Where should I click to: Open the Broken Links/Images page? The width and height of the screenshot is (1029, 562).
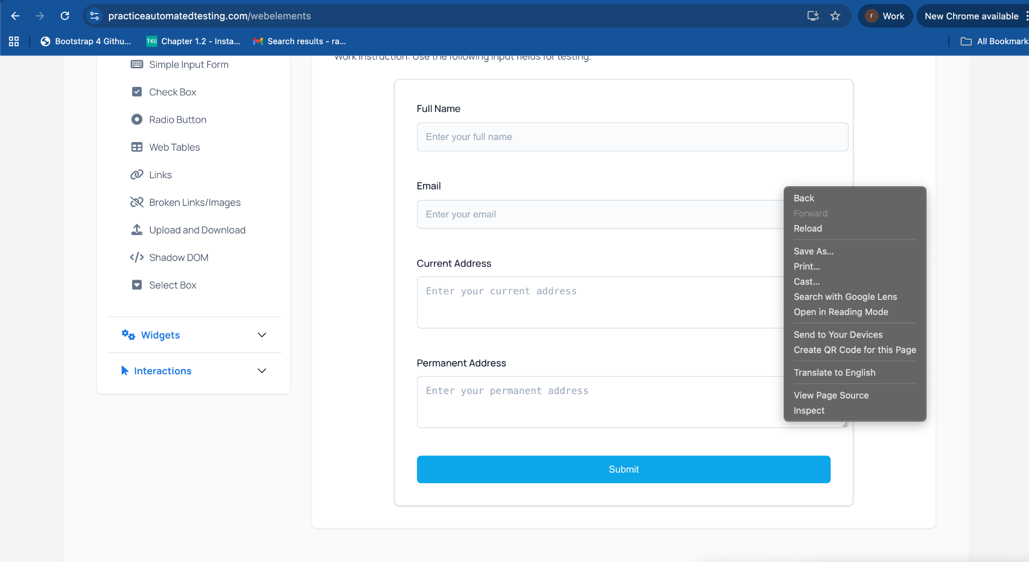pos(195,202)
